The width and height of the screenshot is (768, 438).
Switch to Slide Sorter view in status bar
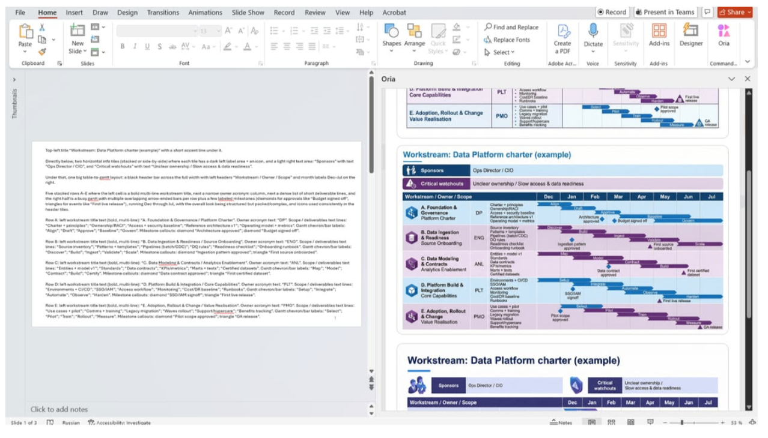pos(611,422)
